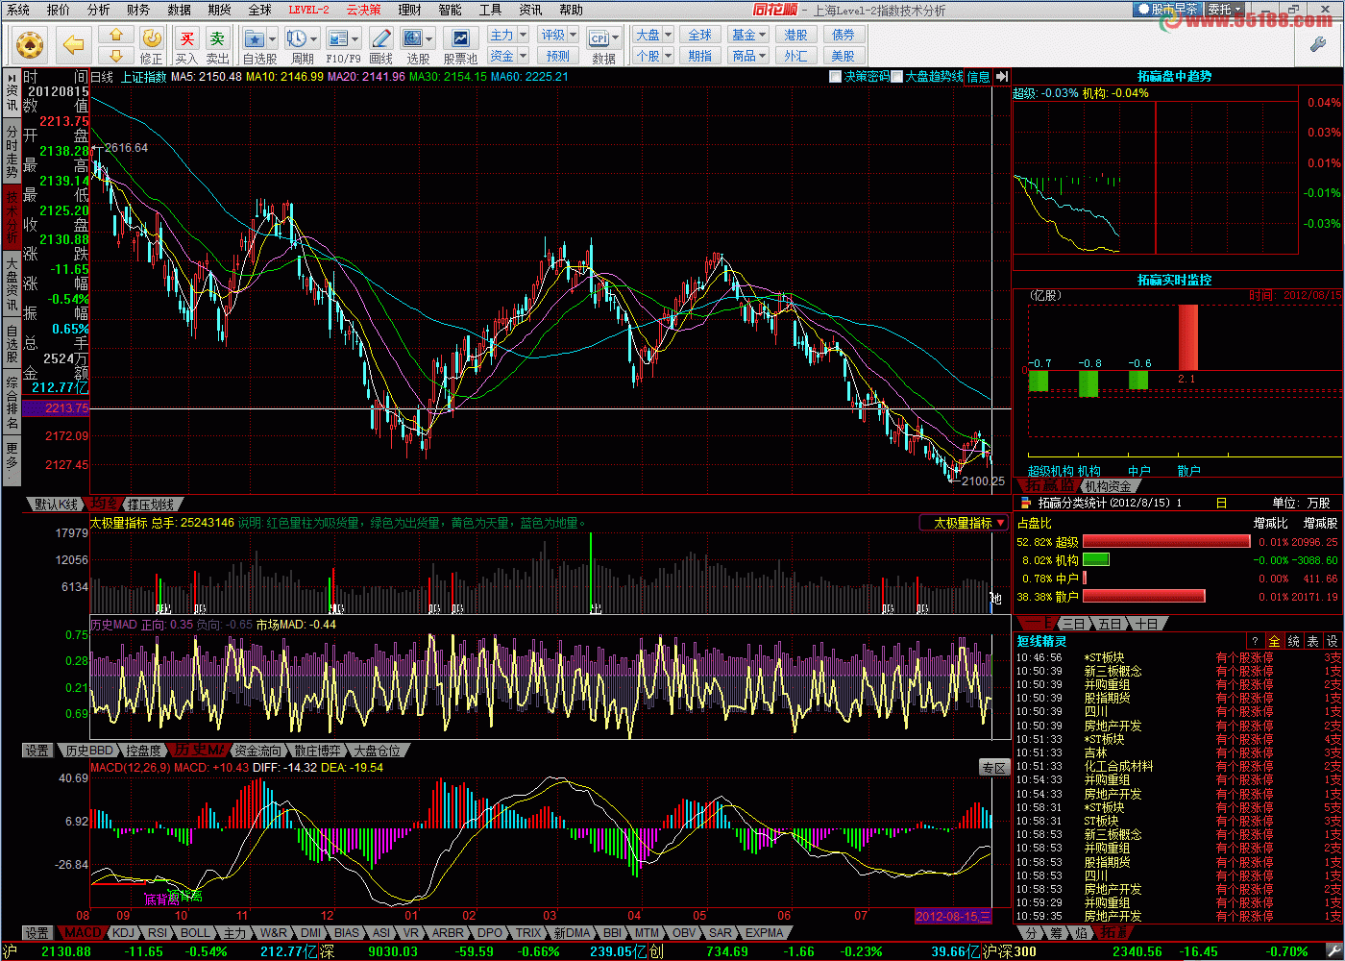
Task: Click the 港股 button
Action: [x=795, y=35]
